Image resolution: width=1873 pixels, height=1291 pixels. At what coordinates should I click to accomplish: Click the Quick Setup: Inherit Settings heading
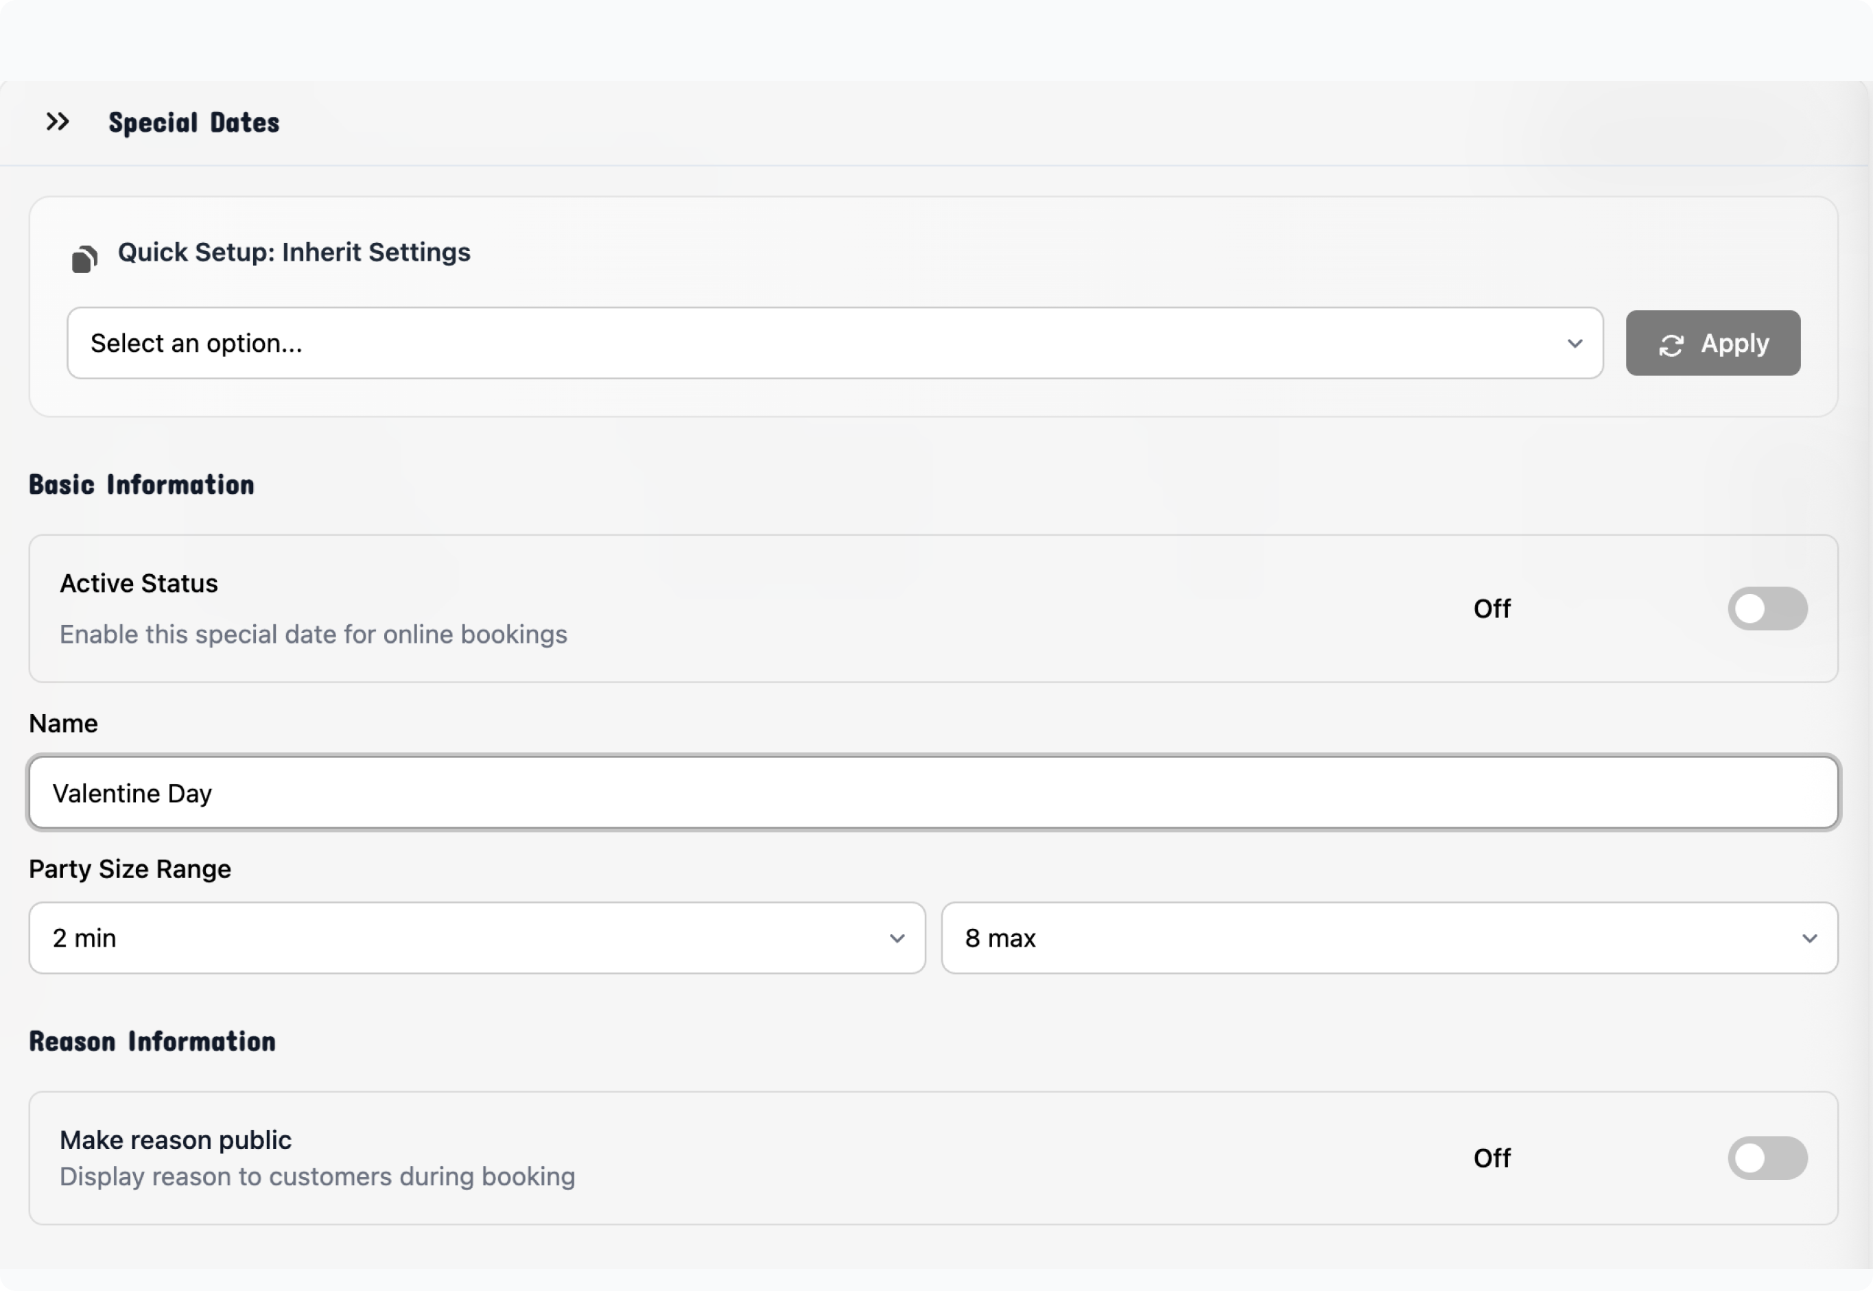[x=294, y=252]
